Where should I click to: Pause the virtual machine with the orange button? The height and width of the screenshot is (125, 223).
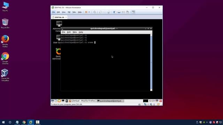86,12
